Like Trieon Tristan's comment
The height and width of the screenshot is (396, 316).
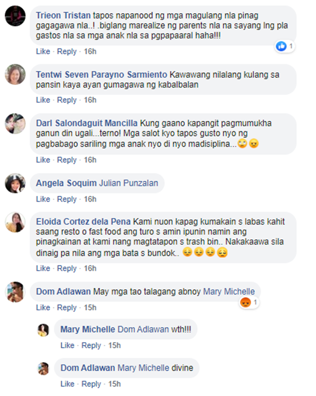(43, 51)
